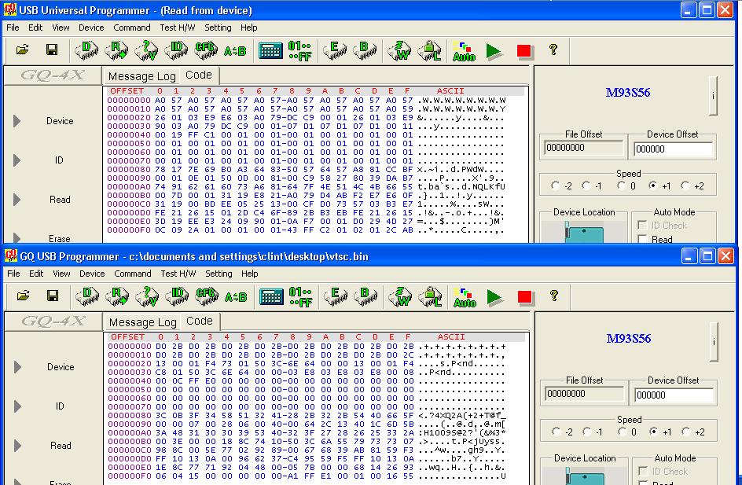Focus the Device Offset field in USB Universal Programmer window
The image size is (742, 485).
pos(673,149)
